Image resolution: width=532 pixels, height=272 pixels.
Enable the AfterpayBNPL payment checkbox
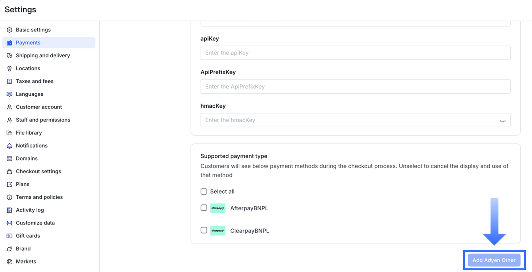pos(204,208)
